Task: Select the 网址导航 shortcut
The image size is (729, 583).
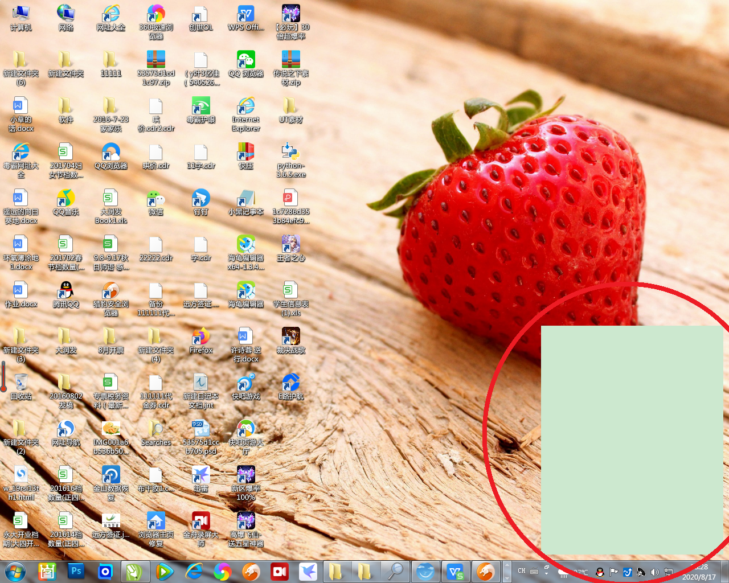Action: (66, 433)
